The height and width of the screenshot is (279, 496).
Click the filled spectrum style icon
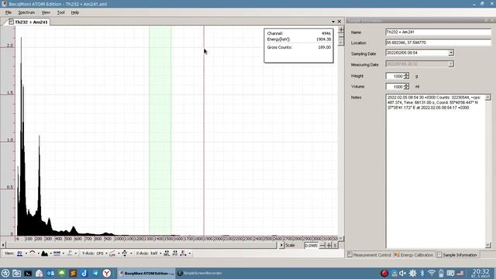click(45, 253)
